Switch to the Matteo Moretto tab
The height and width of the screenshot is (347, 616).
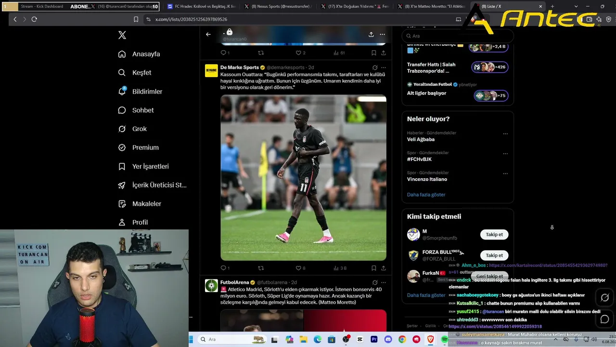(x=432, y=7)
